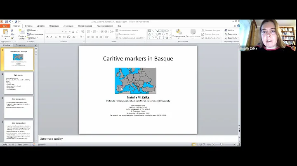
Task: Apply a numbered list
Action: (95, 32)
